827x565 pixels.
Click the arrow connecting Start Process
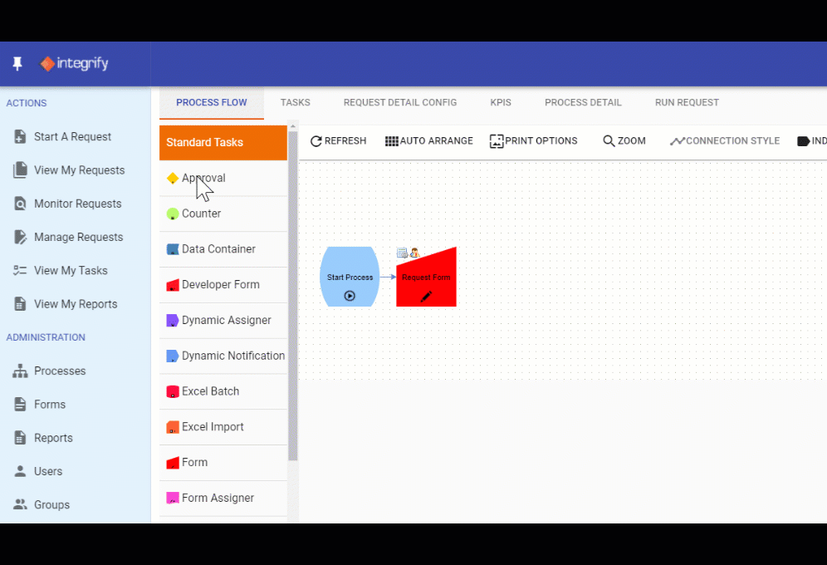[x=388, y=277]
